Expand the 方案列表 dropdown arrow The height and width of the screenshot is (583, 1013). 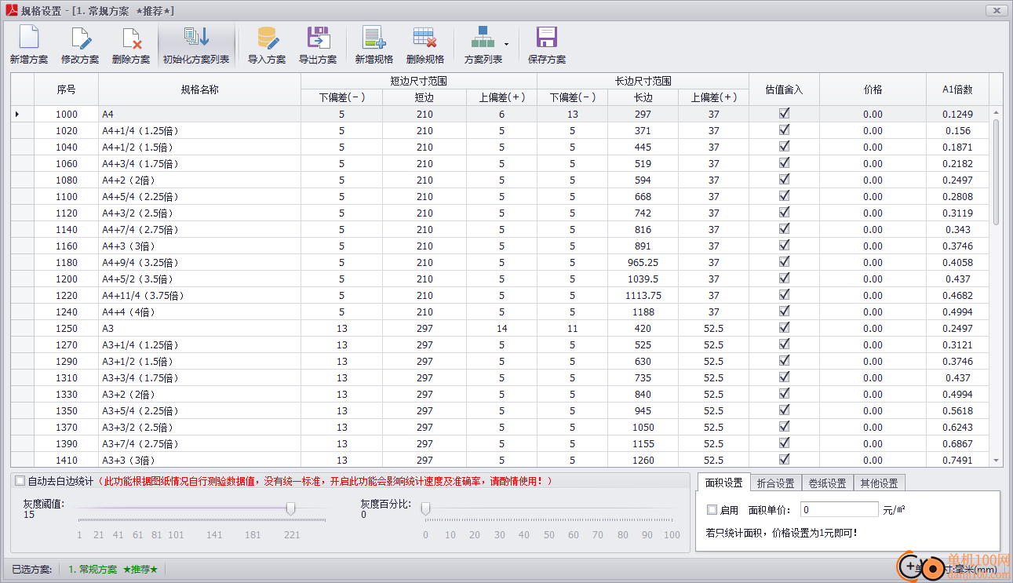[x=507, y=44]
